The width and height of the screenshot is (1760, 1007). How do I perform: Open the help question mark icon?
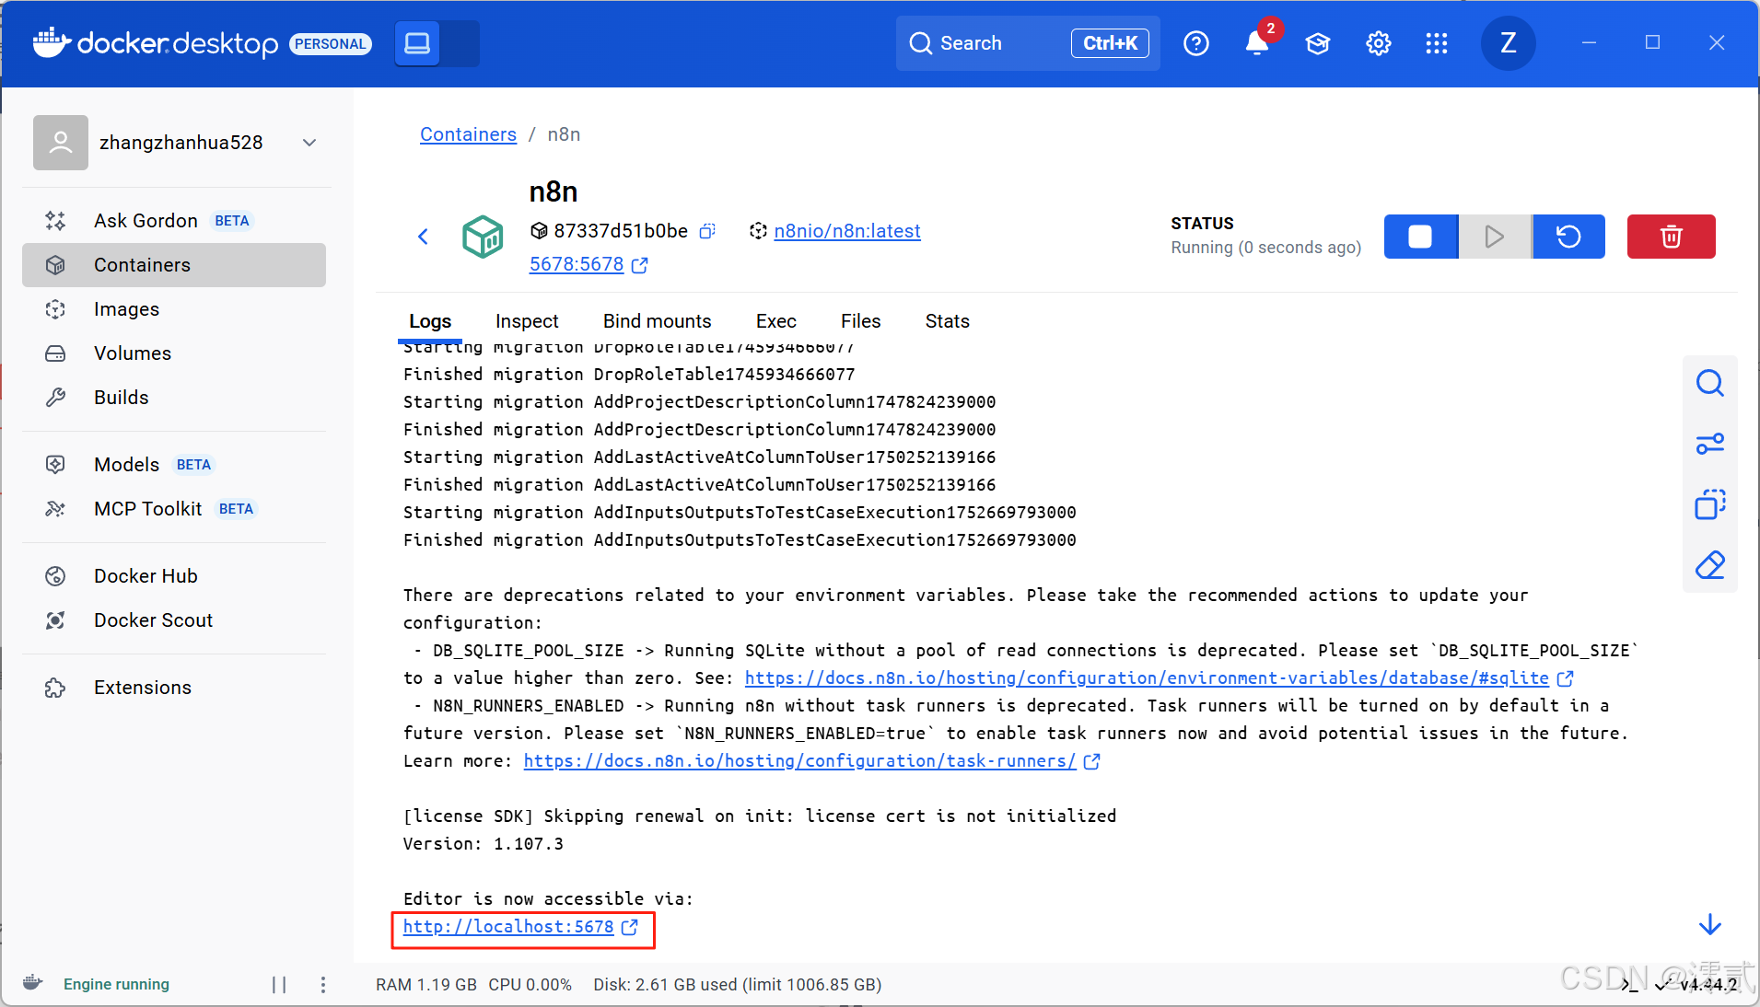tap(1196, 43)
